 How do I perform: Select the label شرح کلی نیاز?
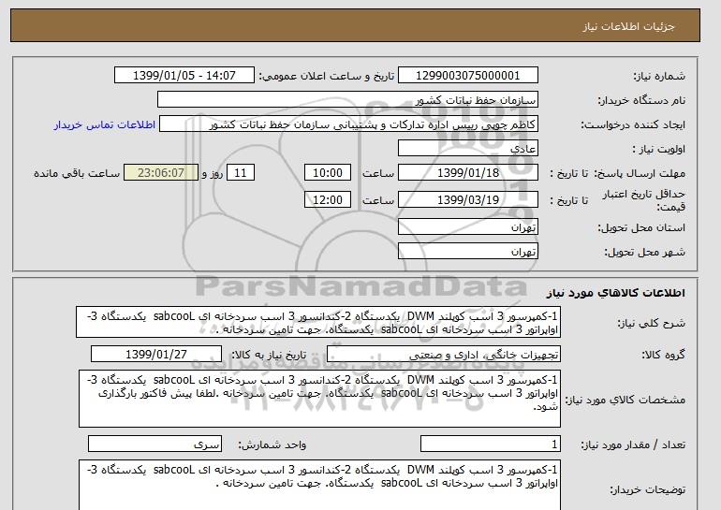651,323
